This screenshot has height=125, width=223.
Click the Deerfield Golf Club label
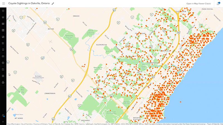click(126, 102)
